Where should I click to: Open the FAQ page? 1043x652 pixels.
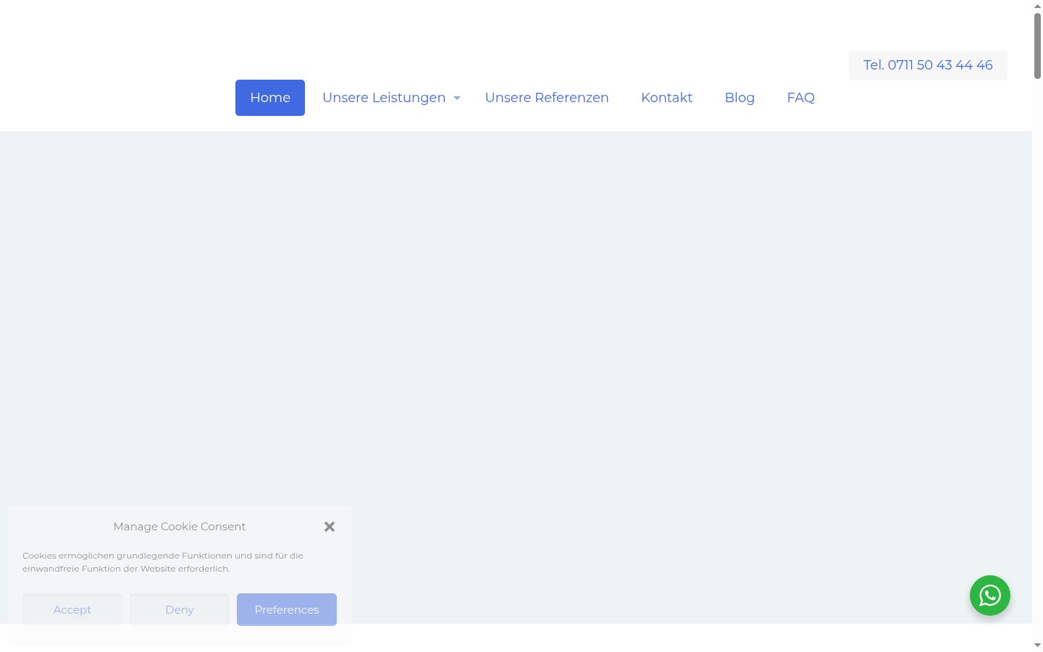[x=801, y=98]
